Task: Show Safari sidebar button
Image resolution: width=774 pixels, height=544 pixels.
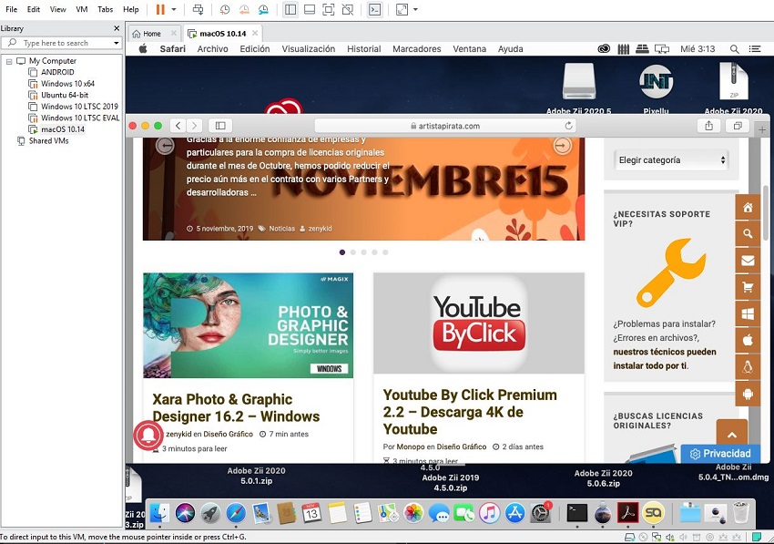Action: point(220,126)
